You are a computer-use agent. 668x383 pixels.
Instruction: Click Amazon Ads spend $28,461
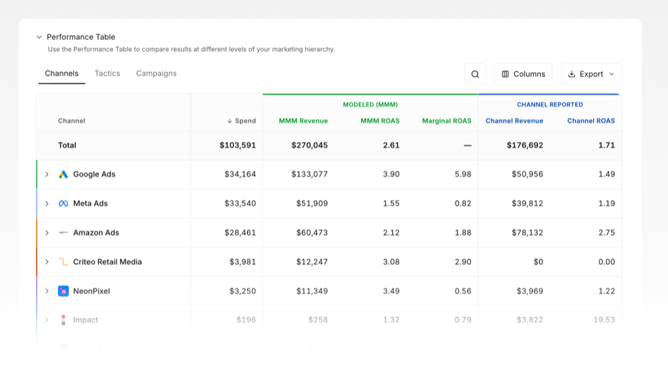point(240,233)
